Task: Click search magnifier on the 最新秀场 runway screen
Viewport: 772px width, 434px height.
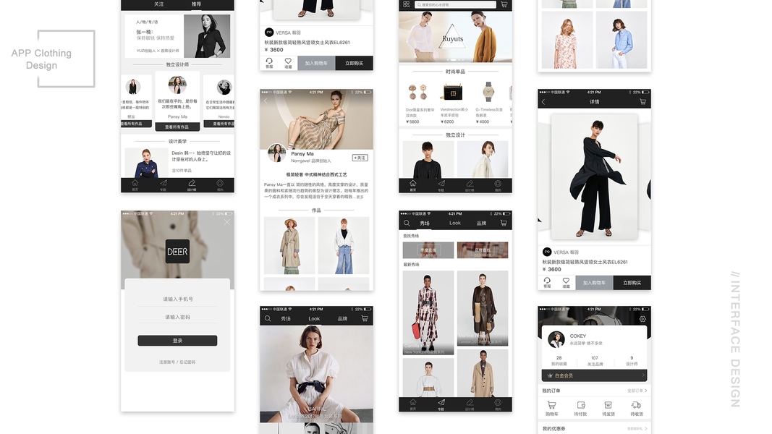Action: 407,223
